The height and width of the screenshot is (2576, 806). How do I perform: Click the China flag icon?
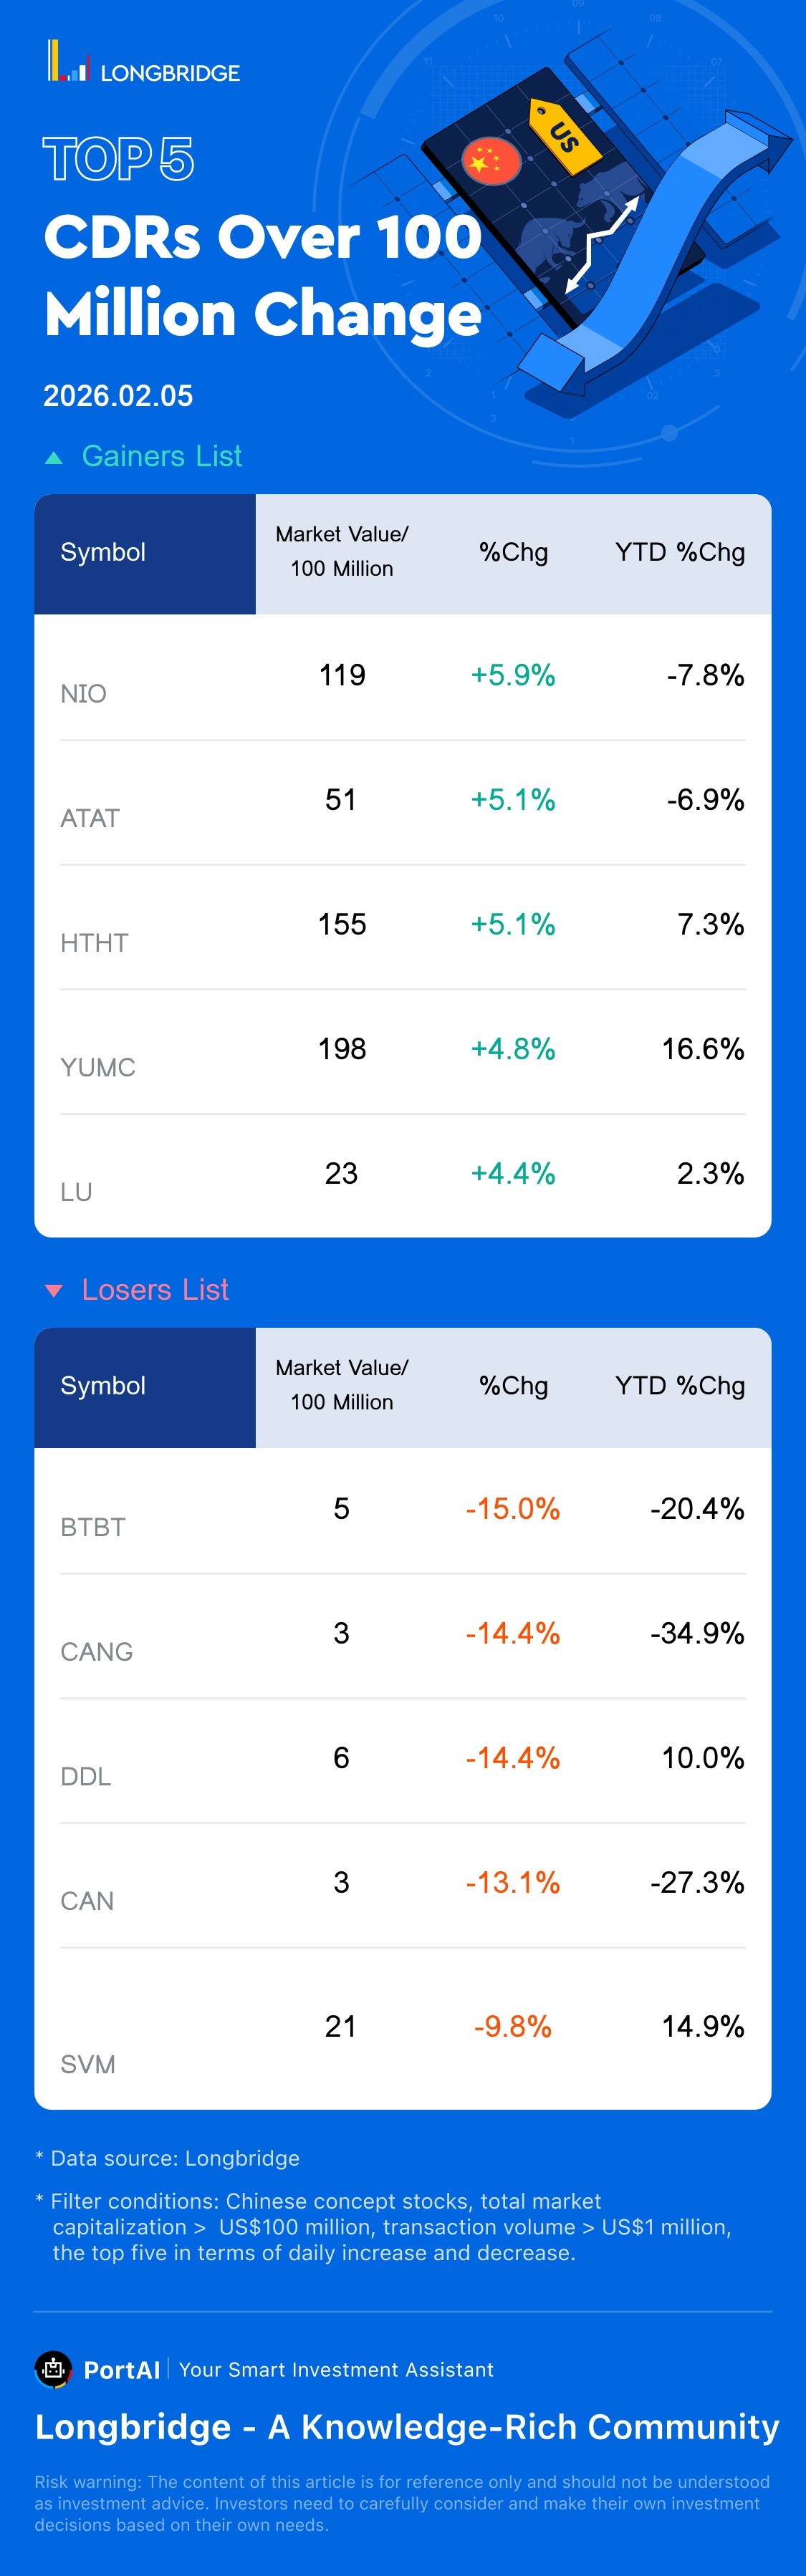click(490, 160)
